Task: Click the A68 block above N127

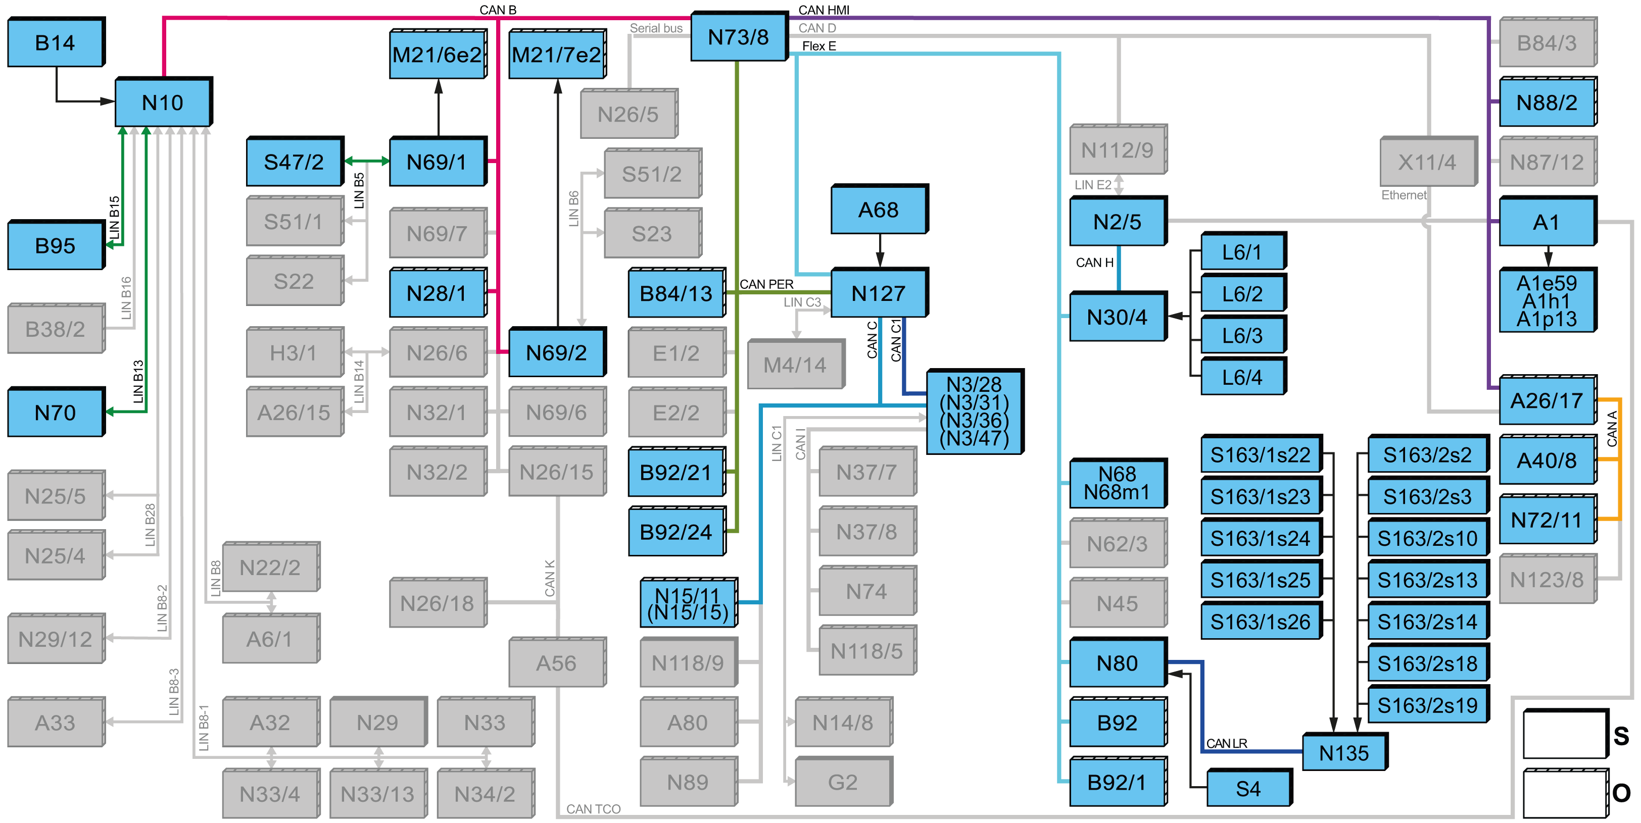Action: [879, 210]
